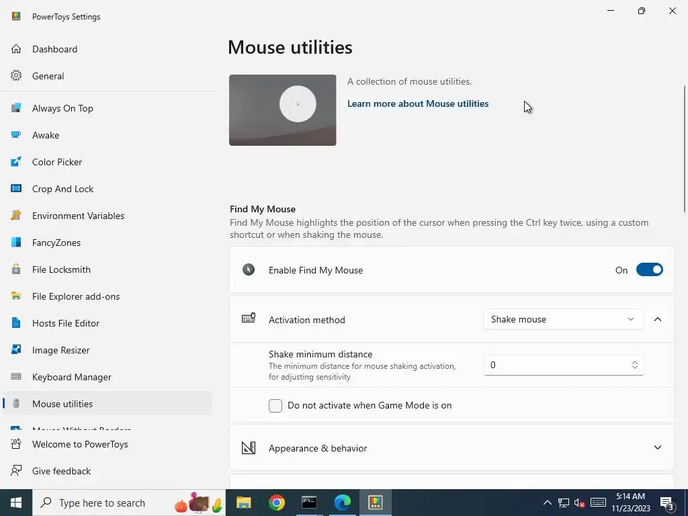
Task: Click the muted volume tray icon
Action: [579, 503]
